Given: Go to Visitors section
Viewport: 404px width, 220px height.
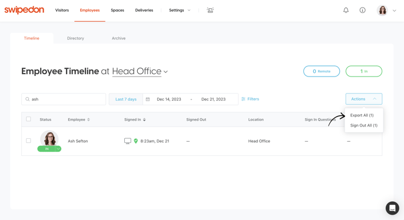Looking at the screenshot, I should [x=62, y=10].
